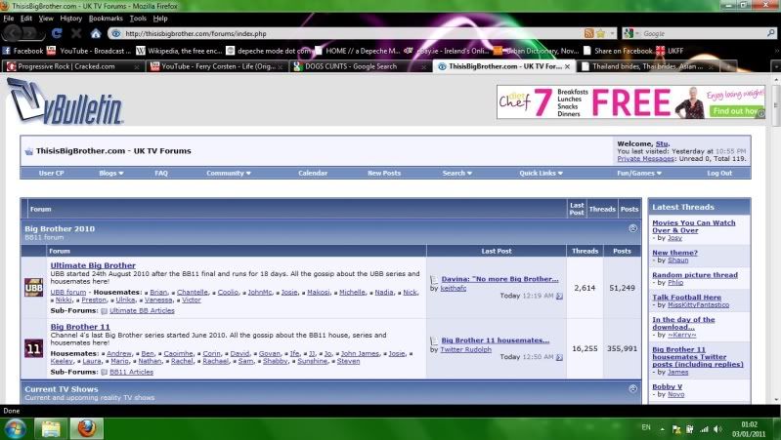Open the Random picture thread link
Image resolution: width=781 pixels, height=440 pixels.
pyautogui.click(x=695, y=274)
